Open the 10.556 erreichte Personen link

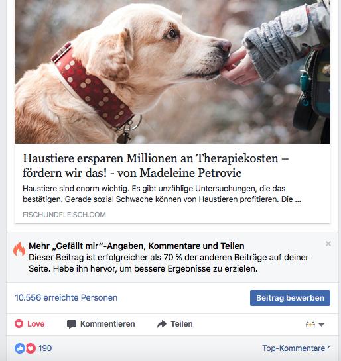66,297
